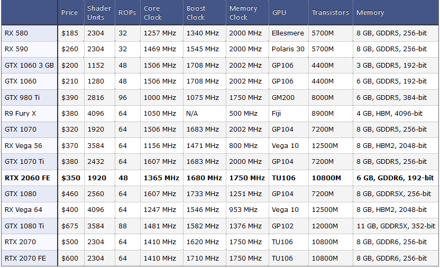The width and height of the screenshot is (440, 268).
Task: Click the 8000M transistors value
Action: (323, 98)
